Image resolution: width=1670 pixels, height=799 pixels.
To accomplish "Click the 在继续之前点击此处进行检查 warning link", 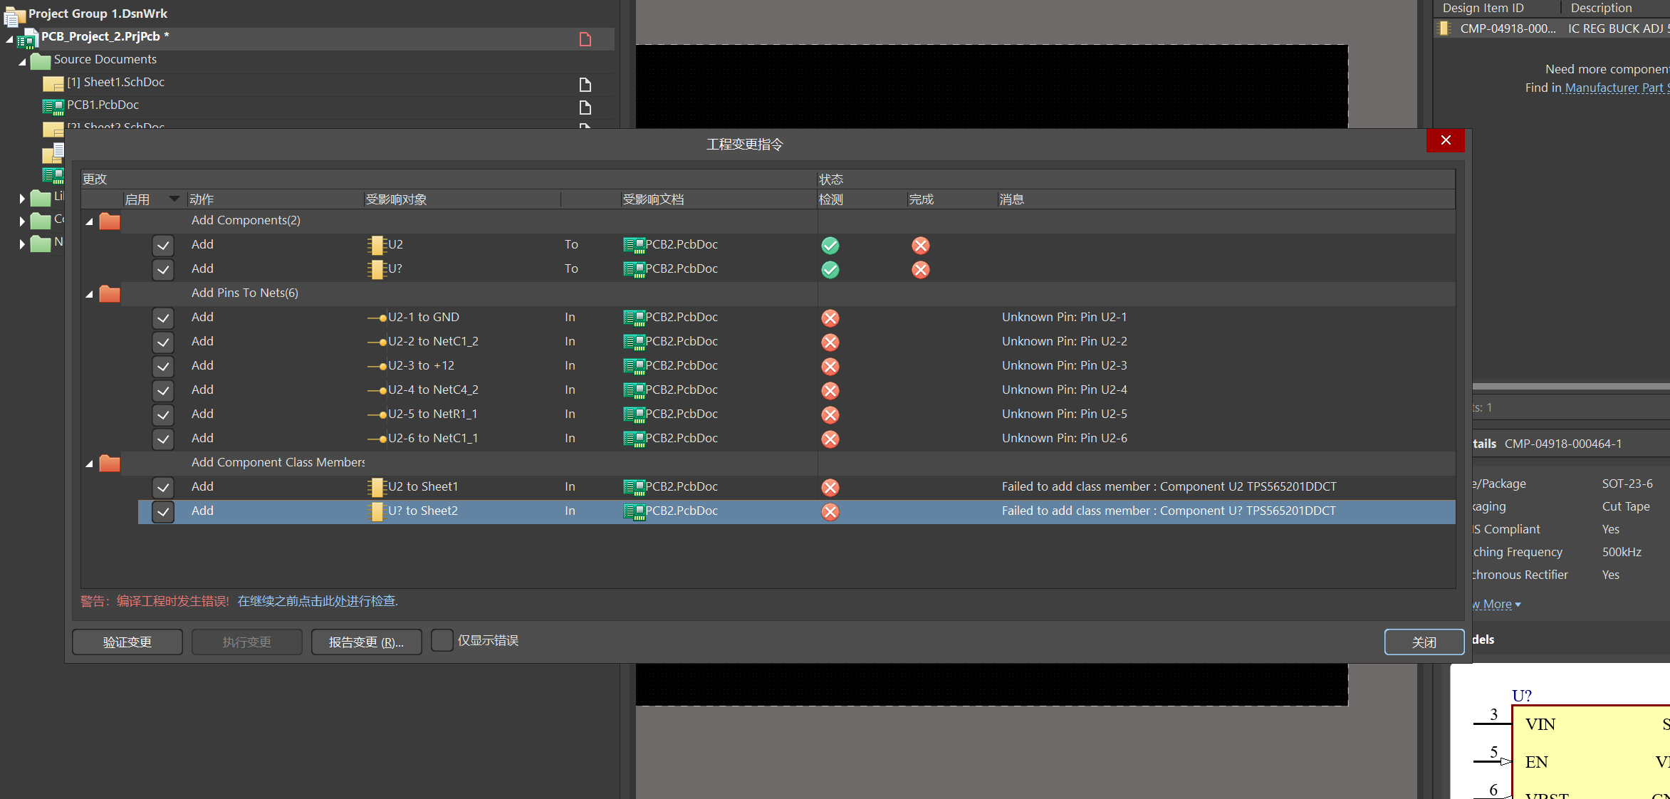I will (x=318, y=601).
